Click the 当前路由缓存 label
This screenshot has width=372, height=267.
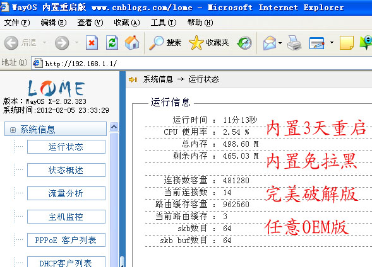coord(181,217)
